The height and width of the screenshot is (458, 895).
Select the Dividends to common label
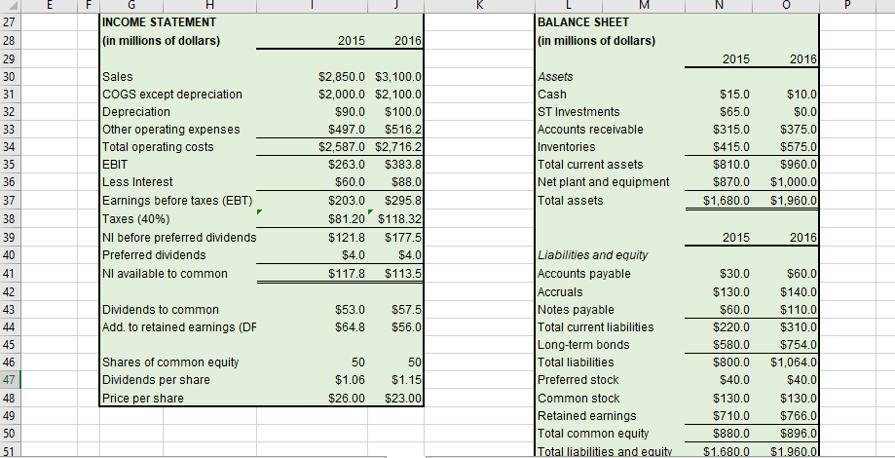(160, 310)
